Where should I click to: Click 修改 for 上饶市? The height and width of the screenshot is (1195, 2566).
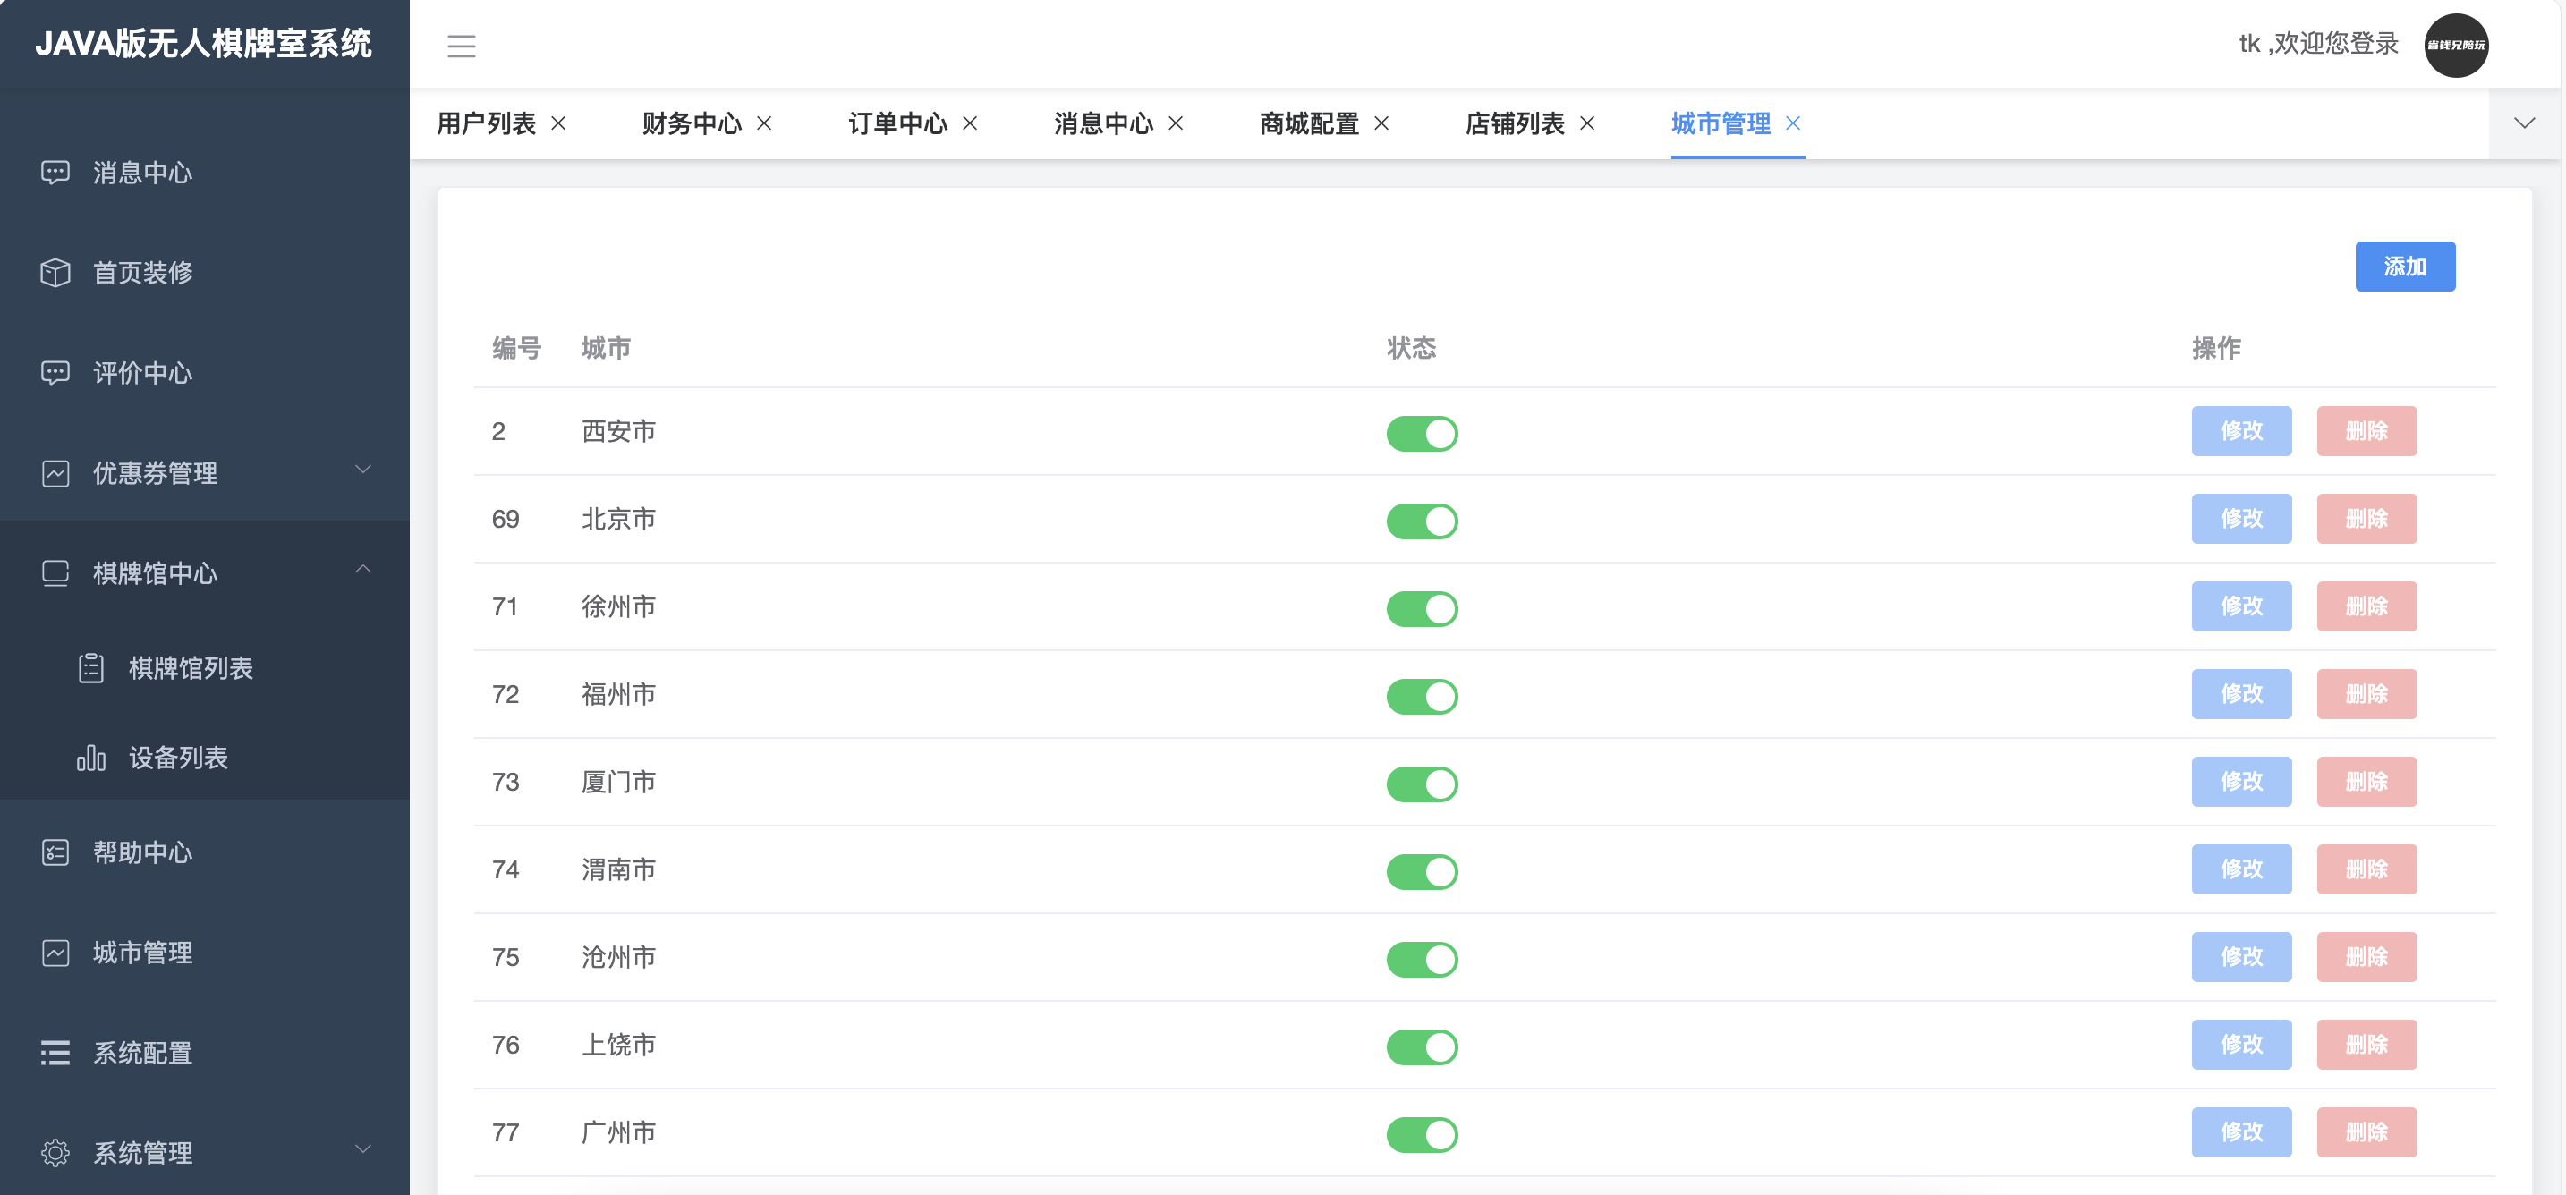click(2241, 1045)
